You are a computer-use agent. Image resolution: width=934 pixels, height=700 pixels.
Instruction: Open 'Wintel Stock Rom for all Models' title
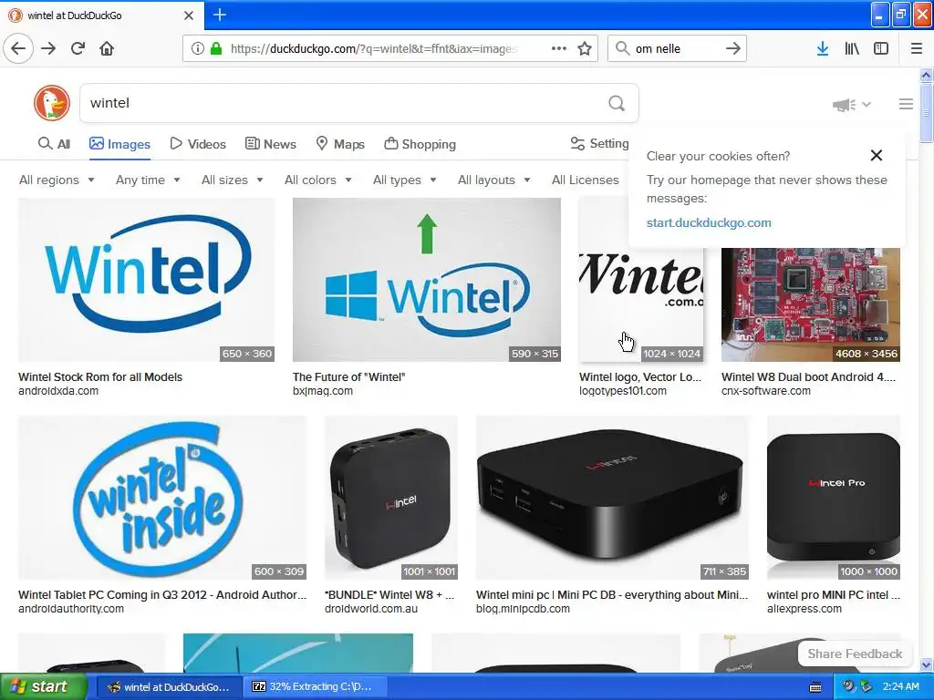coord(100,376)
